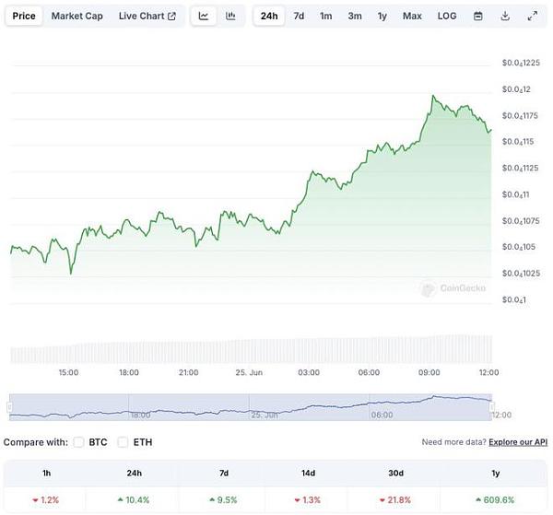Image resolution: width=553 pixels, height=515 pixels.
Task: Switch to the Market Cap tab
Action: pos(77,17)
